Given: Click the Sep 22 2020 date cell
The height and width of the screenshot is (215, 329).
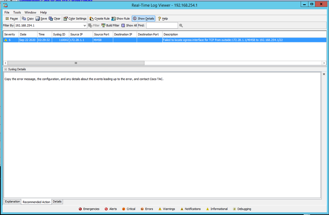Looking at the screenshot, I should coord(28,40).
